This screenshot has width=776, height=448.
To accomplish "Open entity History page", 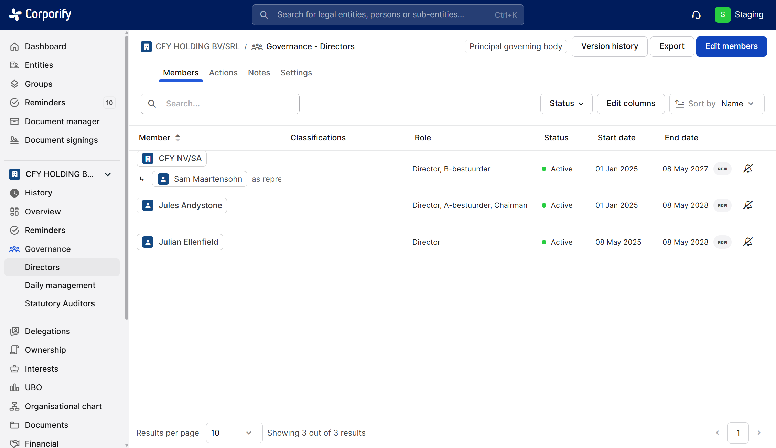I will 39,193.
